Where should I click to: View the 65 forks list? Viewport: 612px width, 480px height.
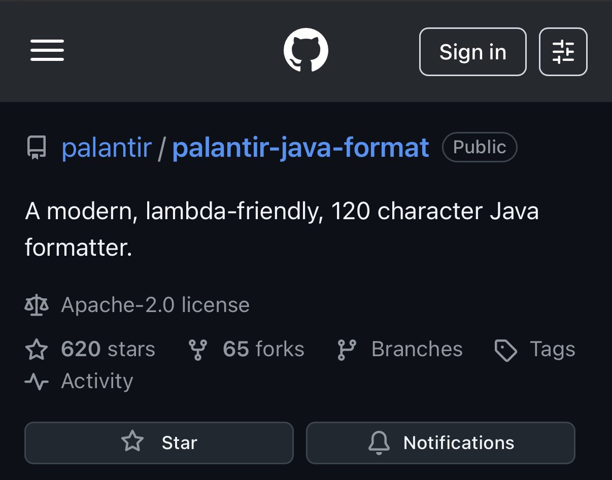click(263, 350)
